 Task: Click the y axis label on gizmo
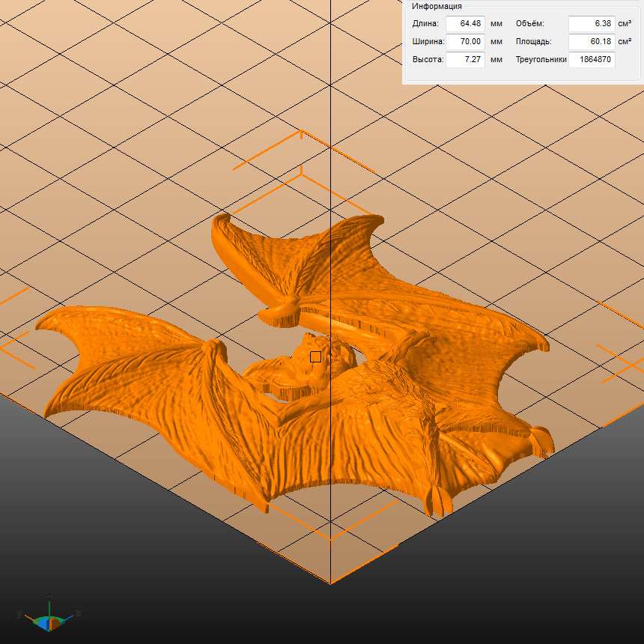coord(19,613)
